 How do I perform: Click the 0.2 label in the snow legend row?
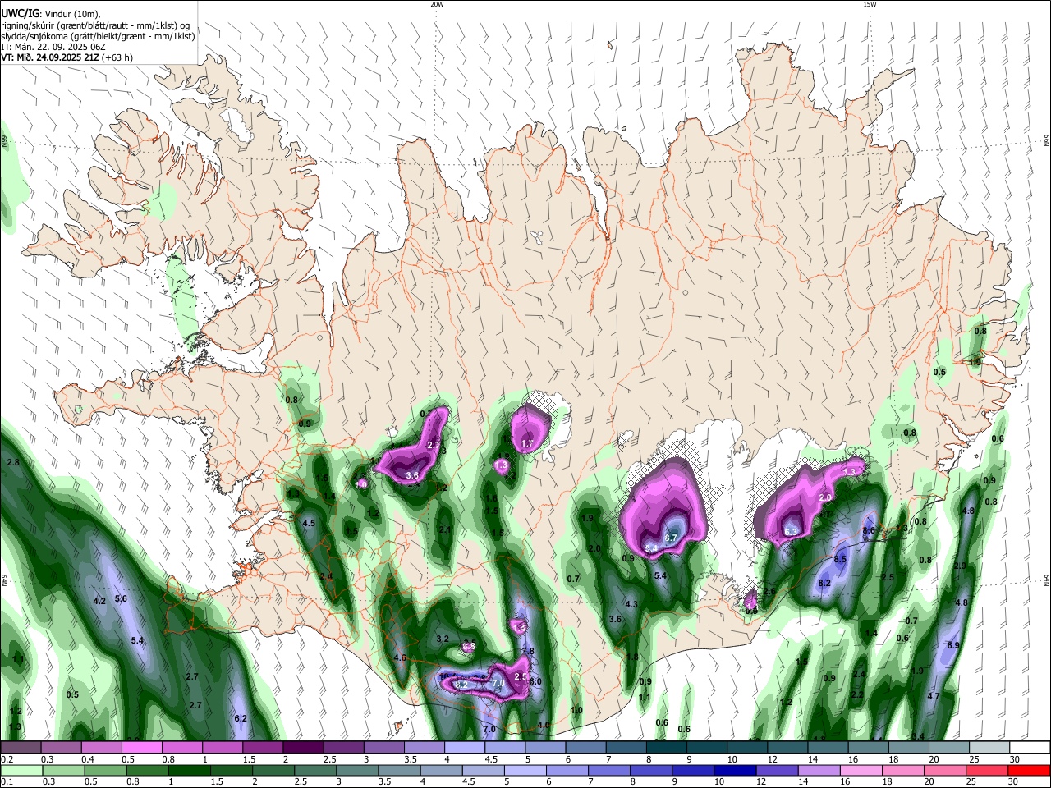coord(7,758)
